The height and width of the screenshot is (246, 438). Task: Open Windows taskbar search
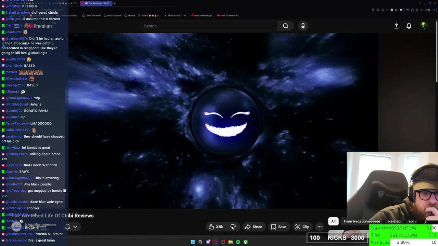pyautogui.click(x=201, y=242)
